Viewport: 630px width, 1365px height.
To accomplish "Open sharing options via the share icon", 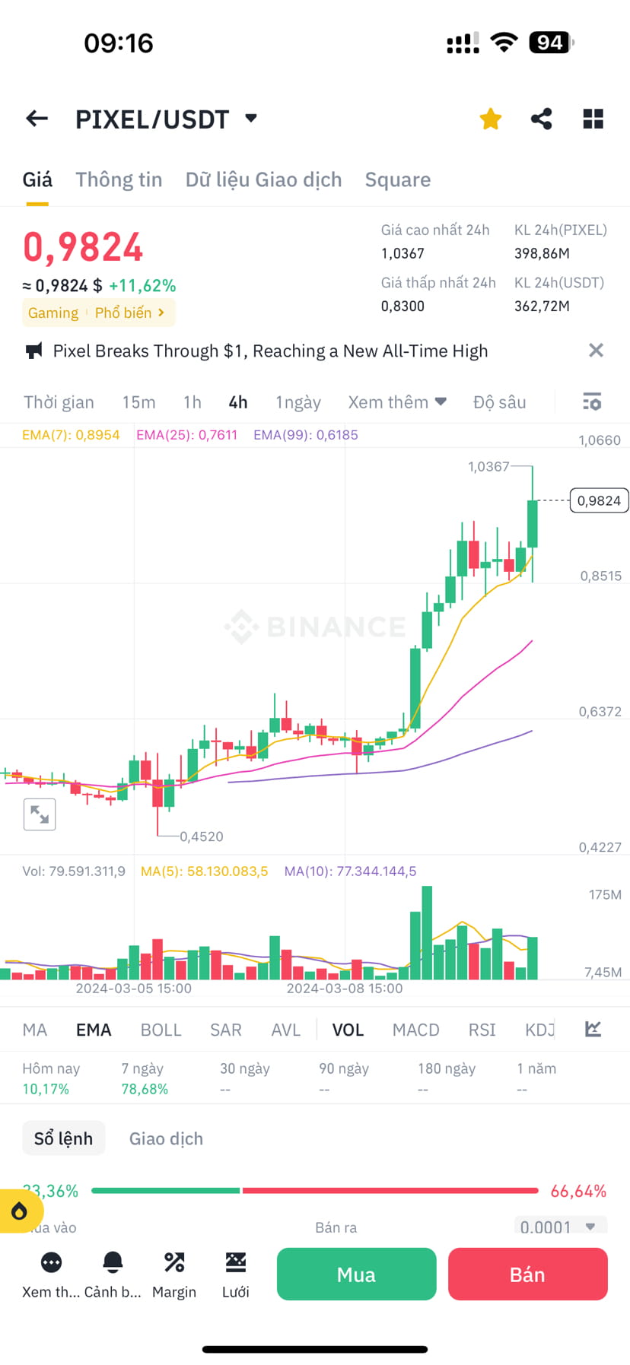I will (542, 118).
